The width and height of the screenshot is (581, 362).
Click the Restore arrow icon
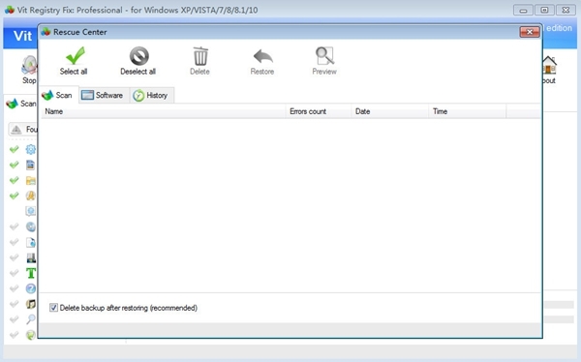pos(263,57)
